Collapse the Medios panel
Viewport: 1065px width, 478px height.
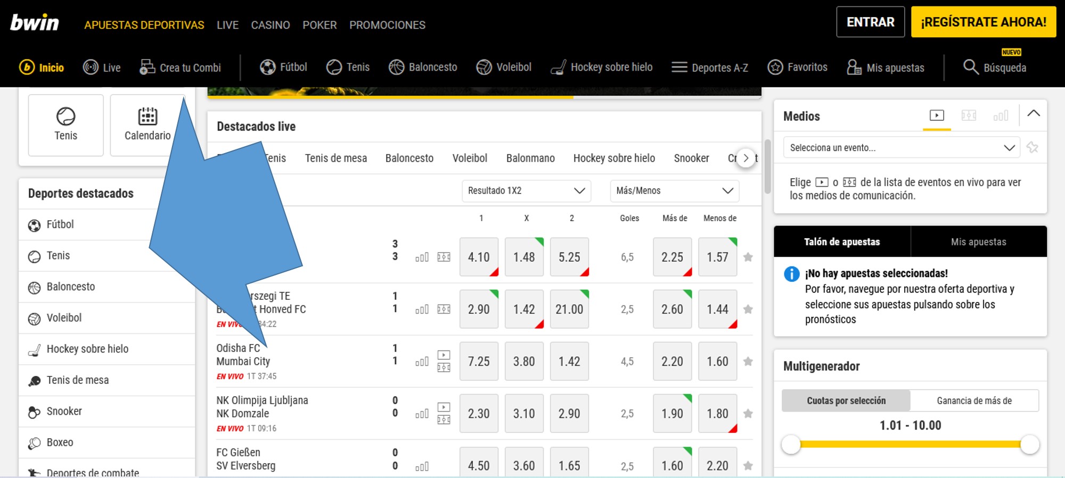1034,113
